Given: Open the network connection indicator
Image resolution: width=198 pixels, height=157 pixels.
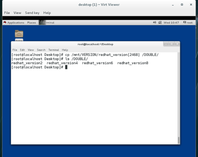Looking at the screenshot, I should [x=160, y=23].
